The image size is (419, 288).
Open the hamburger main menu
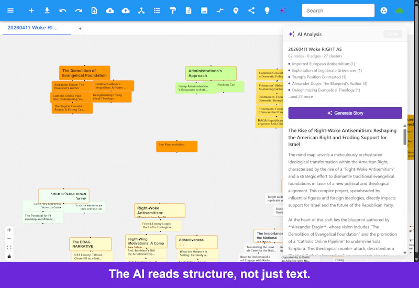[x=10, y=10]
